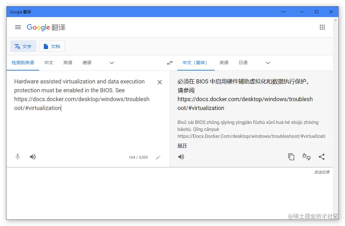Open the title bar three-dots menu
The image size is (345, 226).
click(283, 12)
